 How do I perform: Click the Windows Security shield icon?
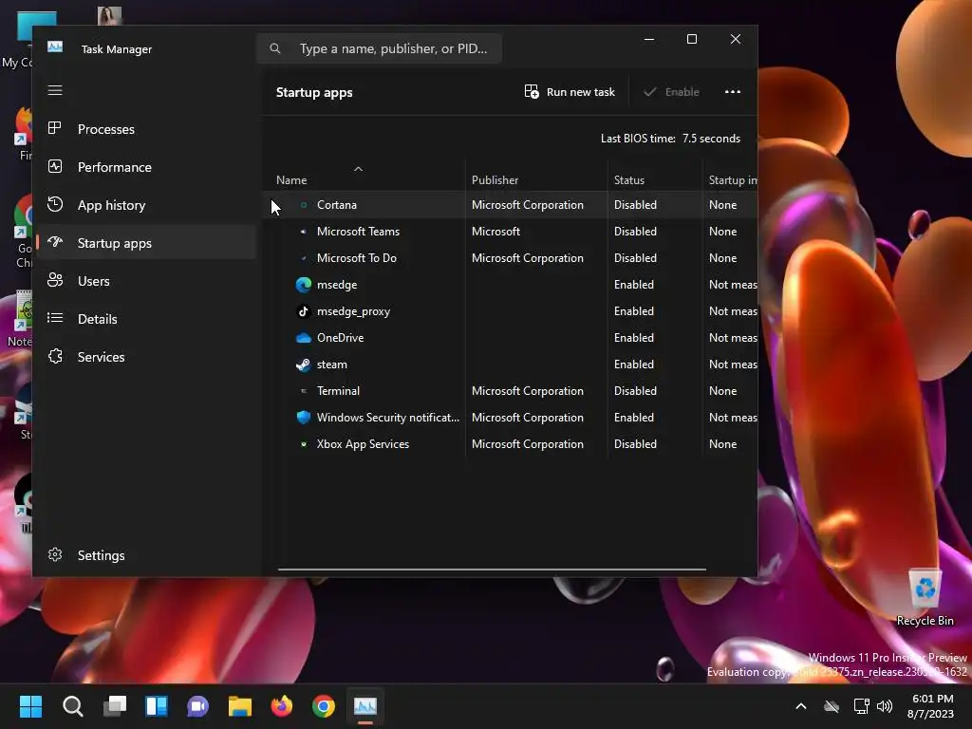tap(303, 418)
